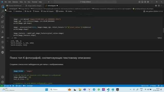Click the Python cell language label
The height and width of the screenshot is (92, 164).
tap(160, 38)
